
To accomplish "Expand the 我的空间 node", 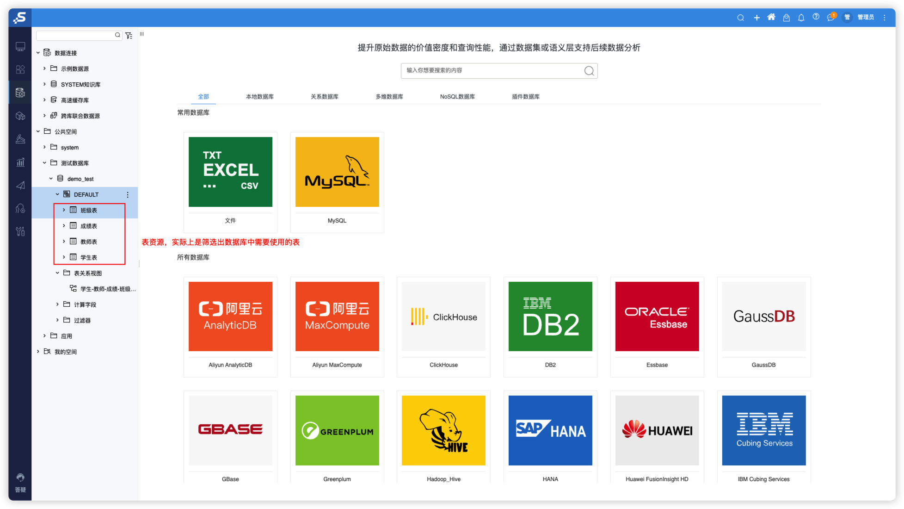I will [38, 352].
